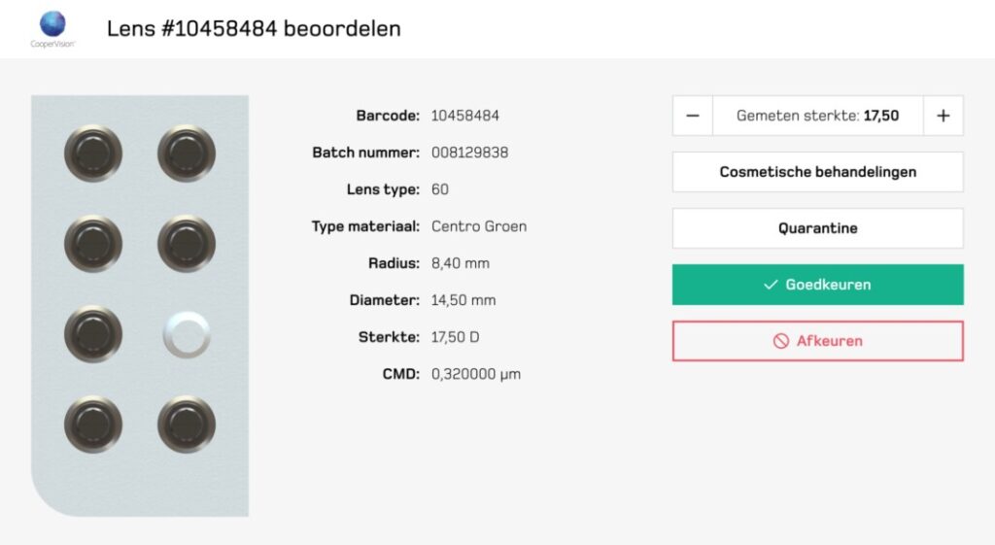This screenshot has height=545, width=995.
Task: Click the Centro Groen material value
Action: click(479, 226)
